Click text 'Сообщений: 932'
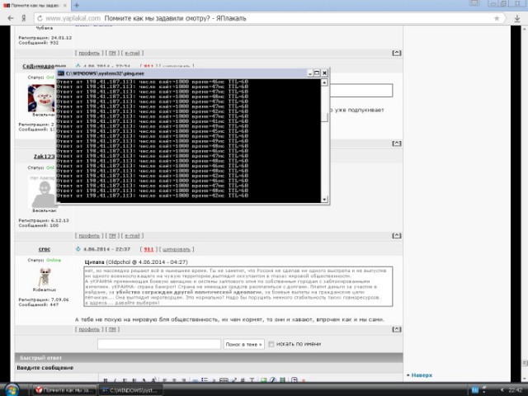This screenshot has width=528, height=396. coord(39,43)
